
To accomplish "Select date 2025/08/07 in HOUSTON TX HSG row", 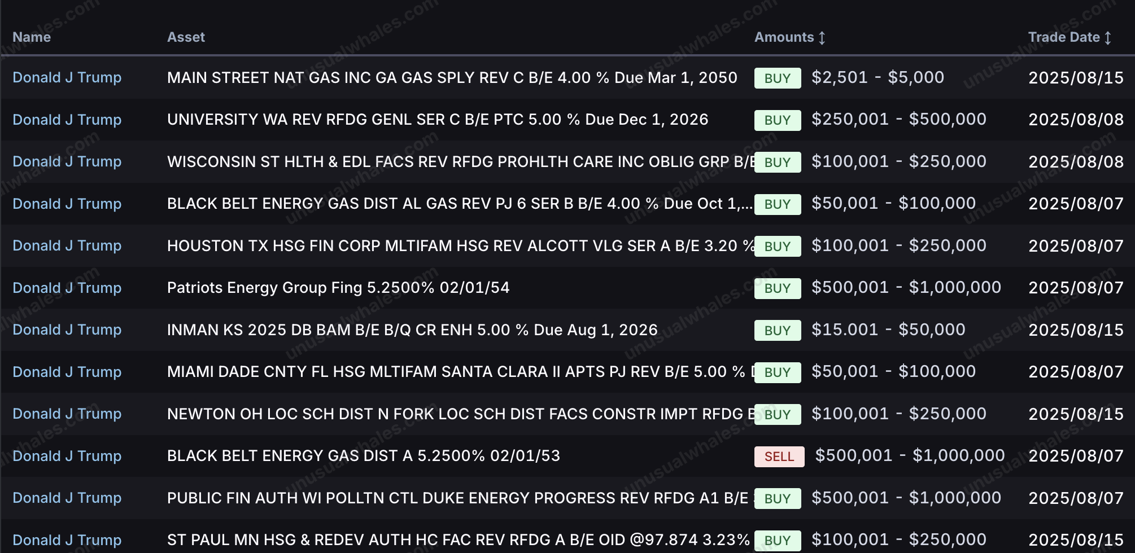I will coord(1076,246).
